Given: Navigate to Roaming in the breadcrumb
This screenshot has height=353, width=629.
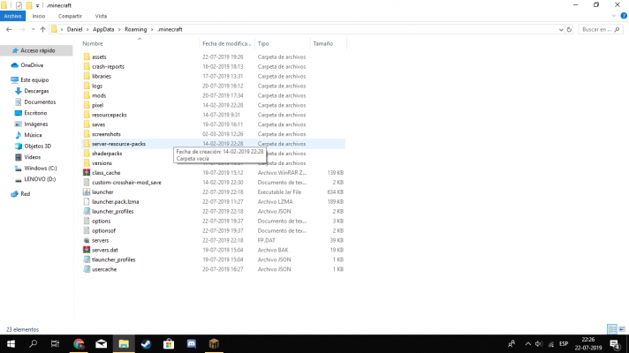Looking at the screenshot, I should (x=135, y=29).
